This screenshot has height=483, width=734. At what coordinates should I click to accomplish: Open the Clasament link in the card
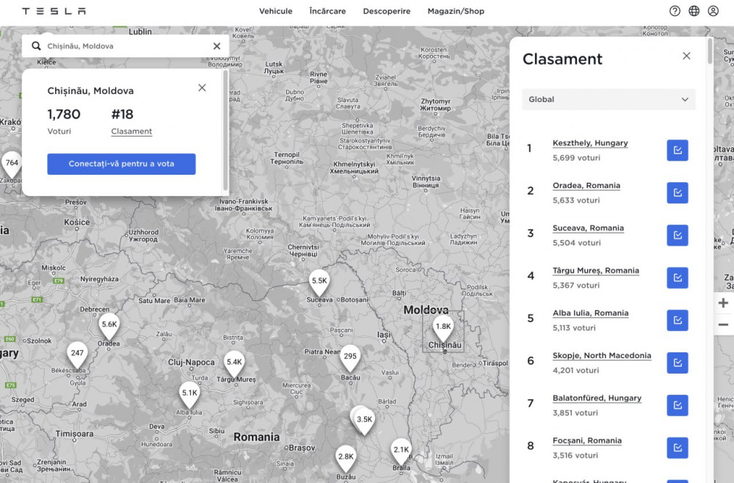coord(131,131)
